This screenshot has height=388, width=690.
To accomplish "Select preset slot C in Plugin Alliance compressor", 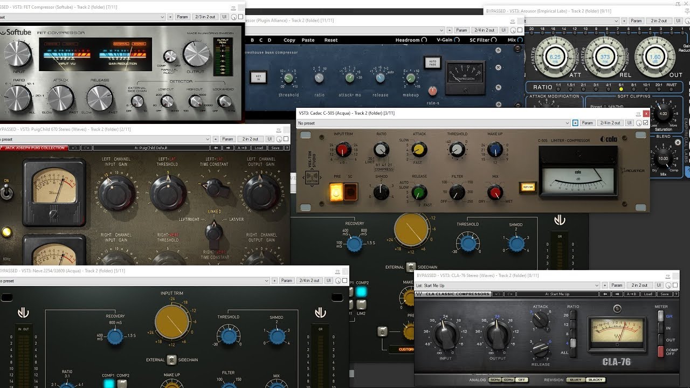I will point(261,40).
